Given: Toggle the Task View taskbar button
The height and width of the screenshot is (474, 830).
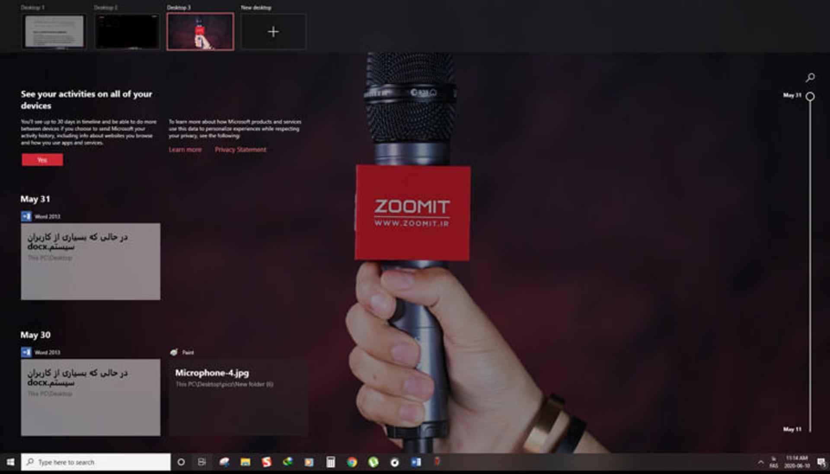Looking at the screenshot, I should tap(202, 462).
